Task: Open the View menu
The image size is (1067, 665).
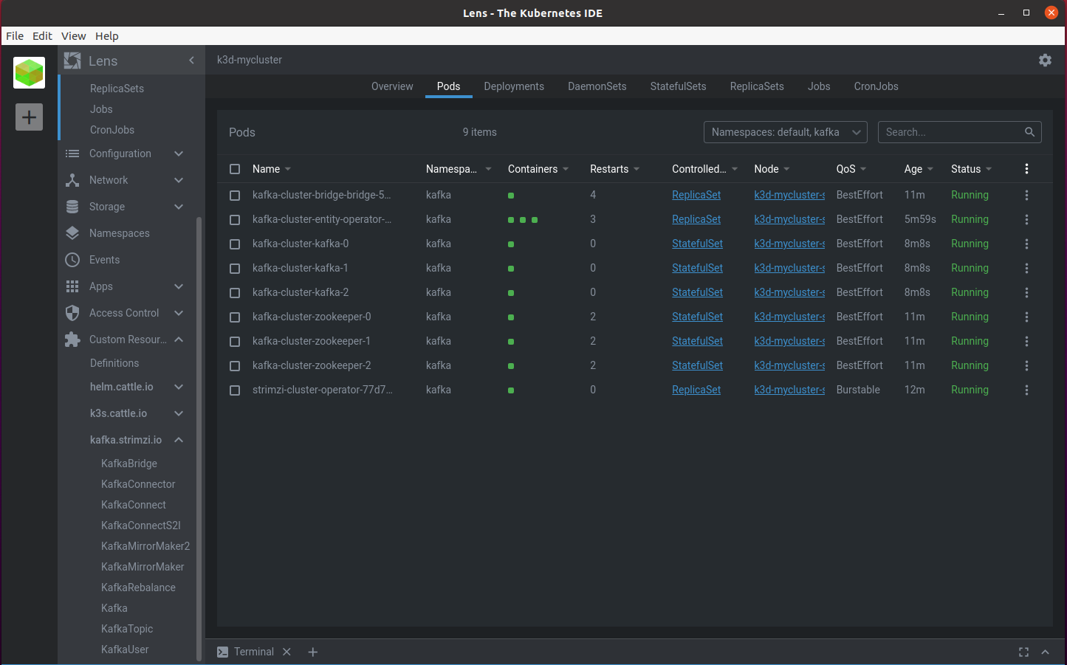Action: [x=73, y=36]
